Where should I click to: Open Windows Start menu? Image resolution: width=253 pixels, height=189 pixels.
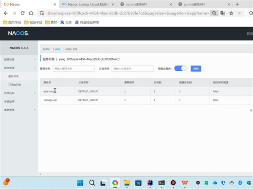(x=80, y=183)
